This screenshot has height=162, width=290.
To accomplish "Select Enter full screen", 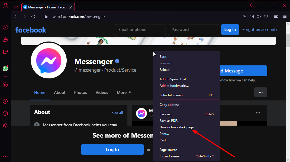I will tap(187, 95).
